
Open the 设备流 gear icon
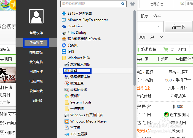click(64, 45)
